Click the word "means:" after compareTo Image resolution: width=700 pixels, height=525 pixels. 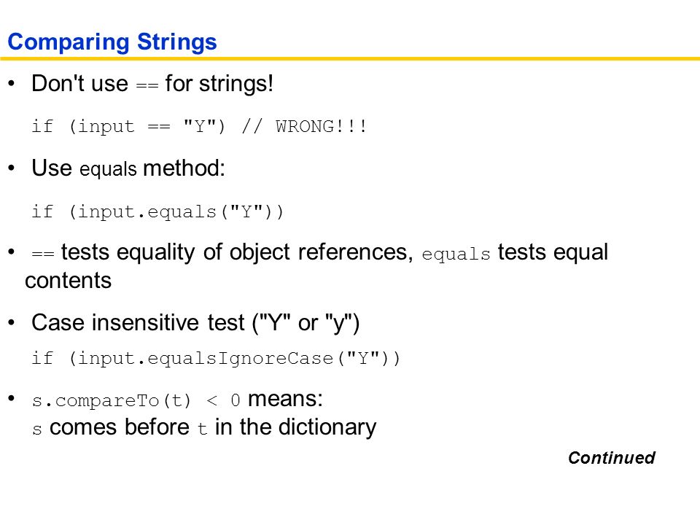[285, 399]
